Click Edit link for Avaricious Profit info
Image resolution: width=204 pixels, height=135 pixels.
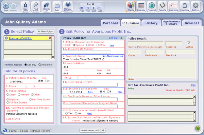coord(193,85)
